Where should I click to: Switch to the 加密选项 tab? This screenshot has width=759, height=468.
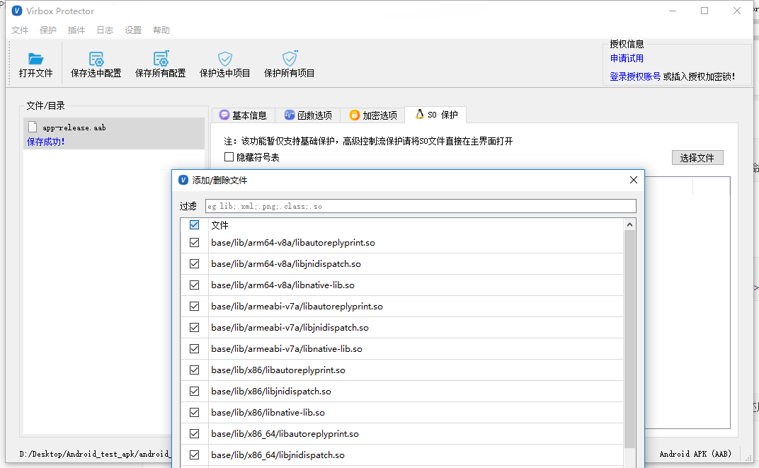pos(373,115)
